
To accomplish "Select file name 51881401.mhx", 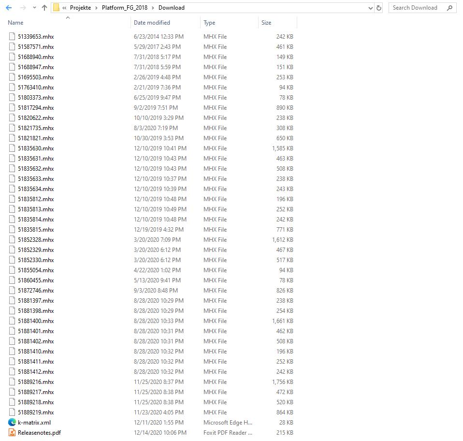I will (36, 331).
